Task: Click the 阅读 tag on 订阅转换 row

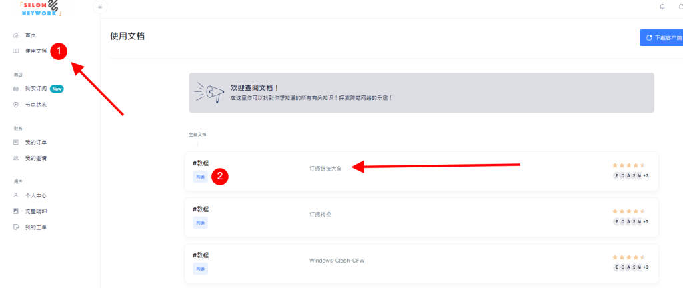Action: coord(200,223)
